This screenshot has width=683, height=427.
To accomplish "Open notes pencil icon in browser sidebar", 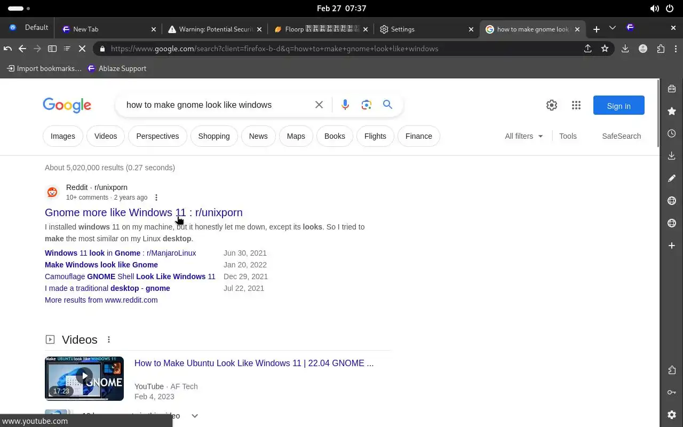I will (672, 178).
